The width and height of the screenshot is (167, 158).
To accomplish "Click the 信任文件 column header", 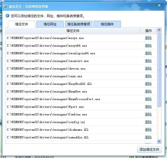I will click(x=73, y=31).
